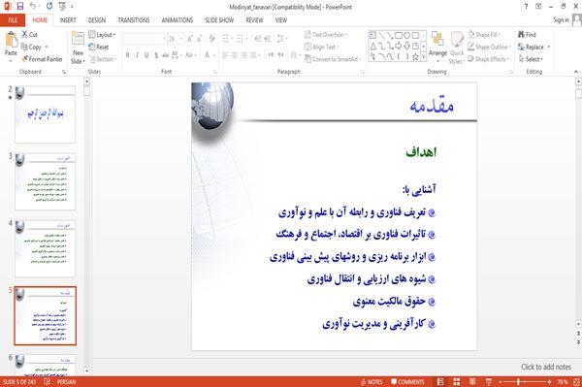The image size is (582, 387).
Task: Activate Format Painter
Action: click(42, 59)
